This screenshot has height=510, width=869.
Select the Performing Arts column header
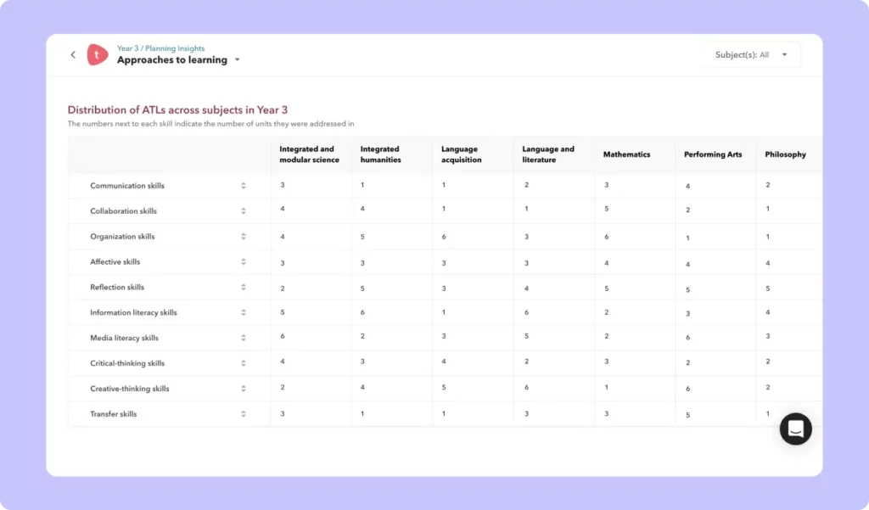pyautogui.click(x=713, y=154)
